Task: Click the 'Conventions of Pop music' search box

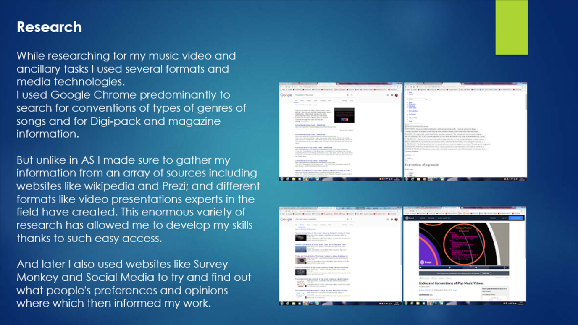Action: (323, 95)
